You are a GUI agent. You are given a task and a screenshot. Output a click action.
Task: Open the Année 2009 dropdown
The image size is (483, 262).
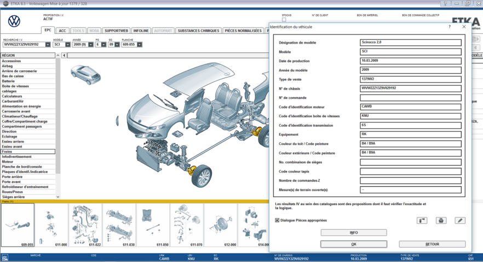90,45
